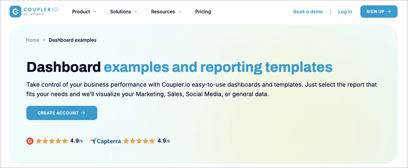This screenshot has height=168, width=408.
Task: Click the arrow icon in the Create Account button
Action: click(x=83, y=113)
